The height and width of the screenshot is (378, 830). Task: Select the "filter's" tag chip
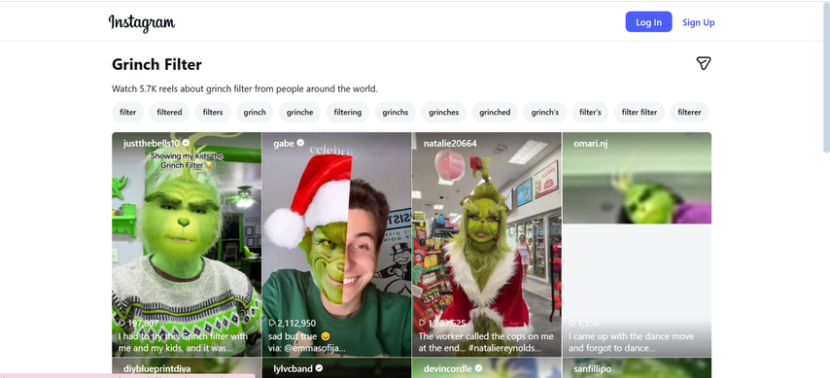pos(590,113)
